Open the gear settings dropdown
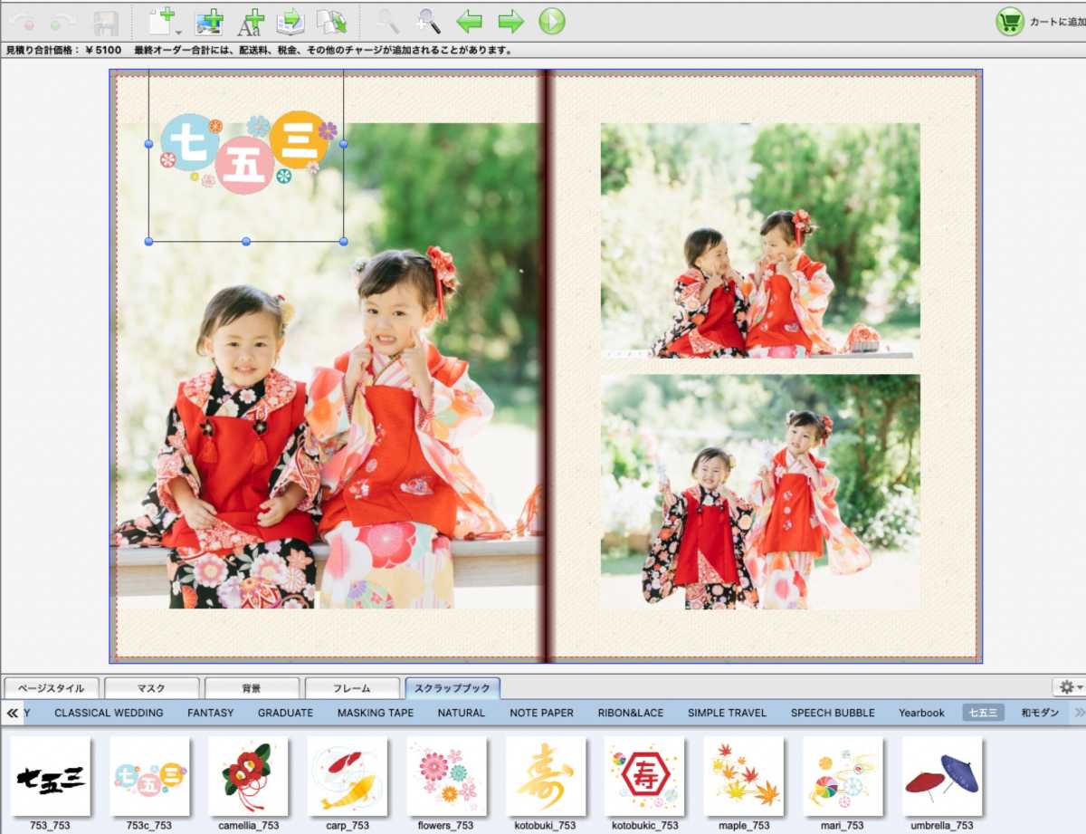 coord(1068,688)
